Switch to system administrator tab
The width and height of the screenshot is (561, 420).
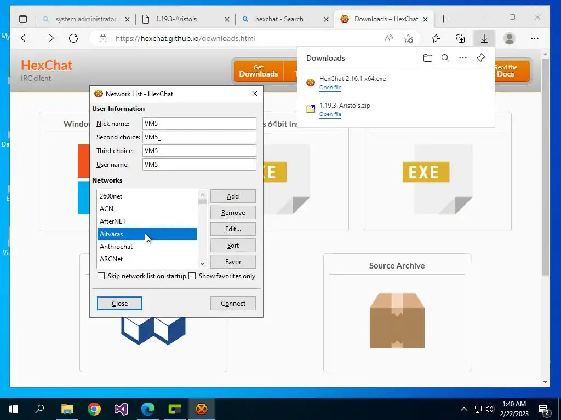coord(86,19)
